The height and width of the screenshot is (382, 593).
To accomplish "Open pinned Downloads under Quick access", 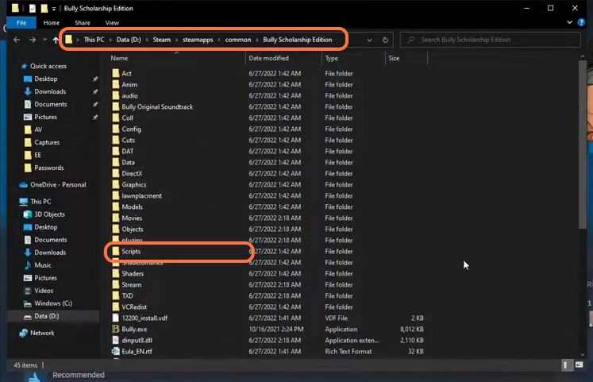I will 50,91.
